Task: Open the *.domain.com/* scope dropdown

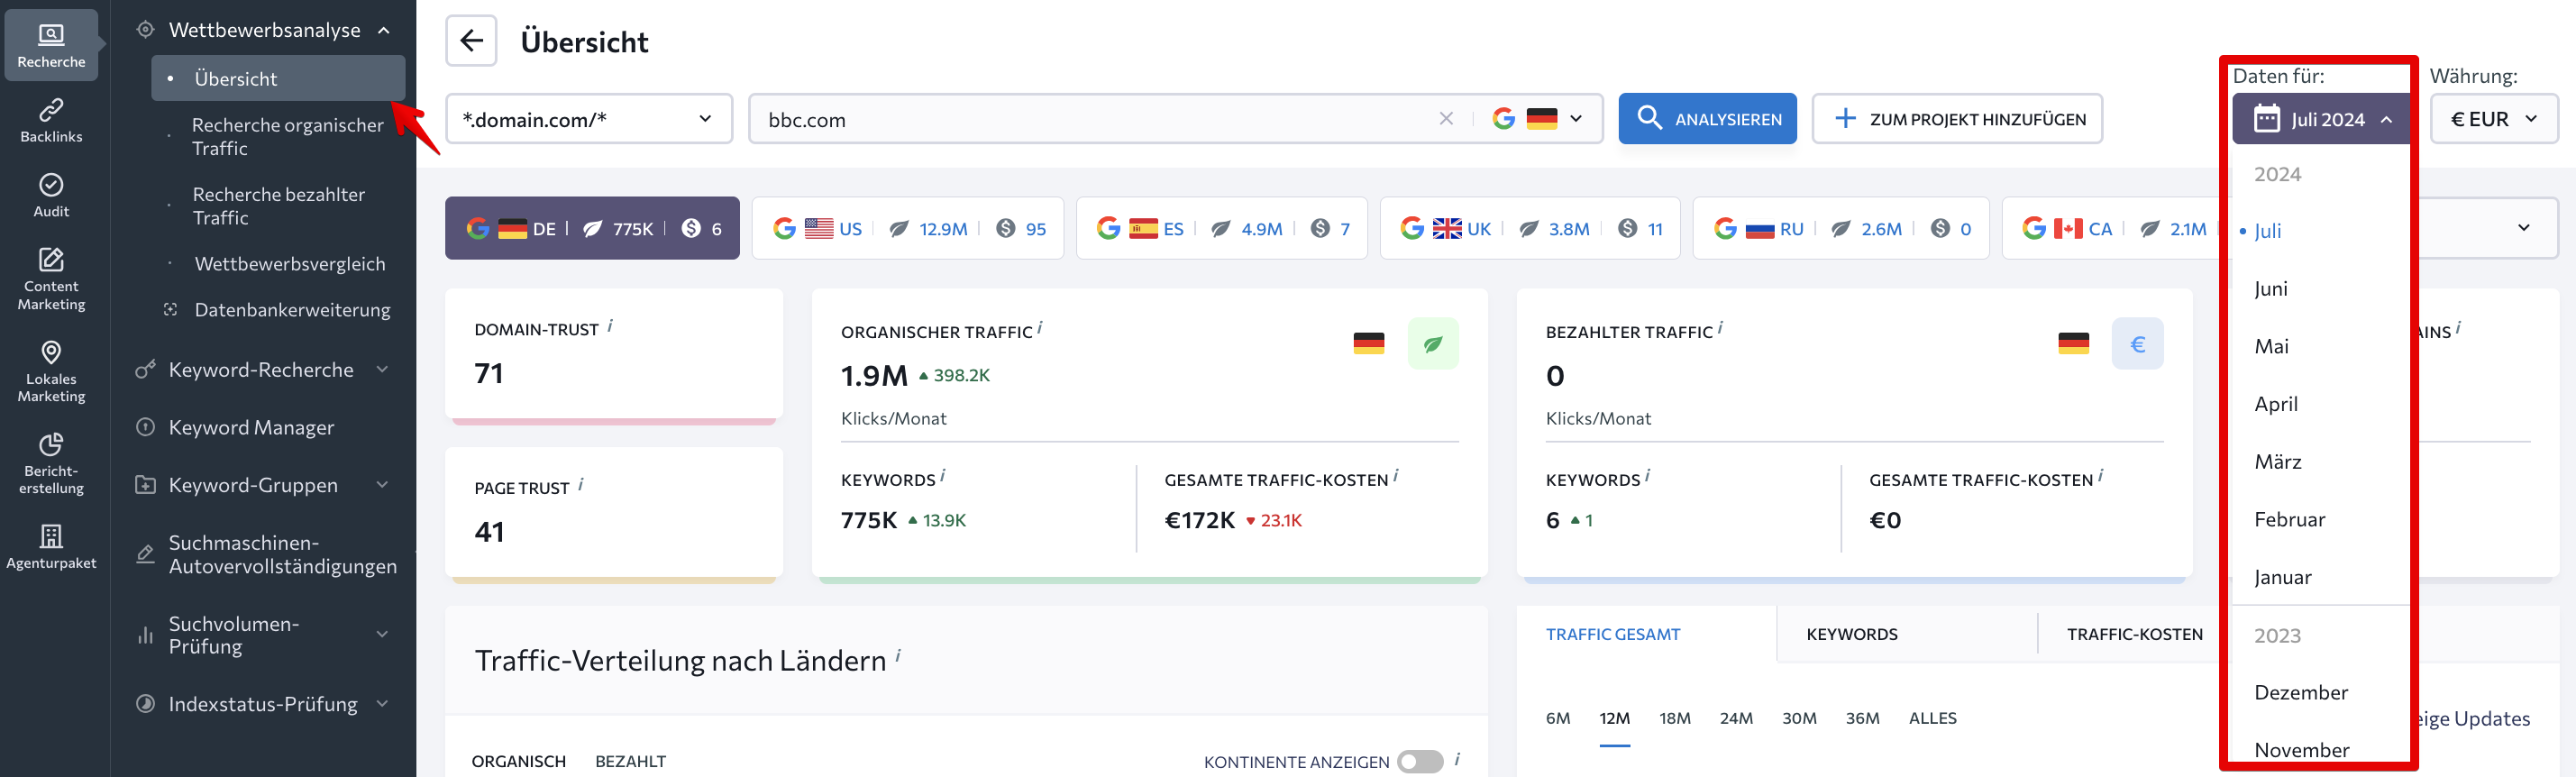Action: pyautogui.click(x=588, y=119)
